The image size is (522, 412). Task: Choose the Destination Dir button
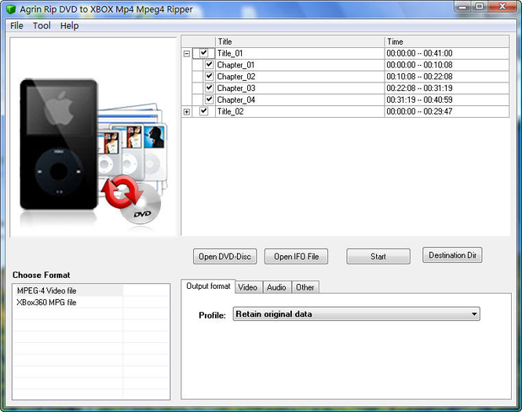452,255
